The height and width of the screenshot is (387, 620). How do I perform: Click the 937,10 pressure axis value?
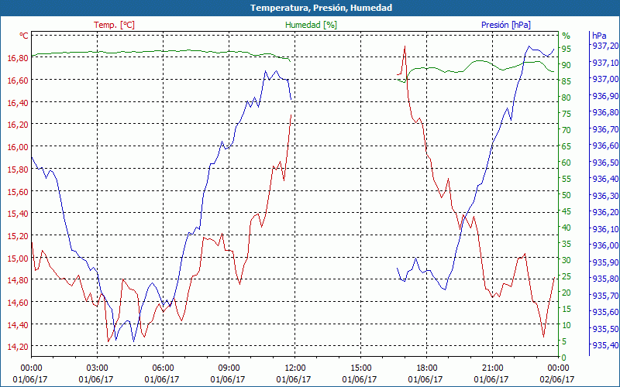pyautogui.click(x=605, y=63)
